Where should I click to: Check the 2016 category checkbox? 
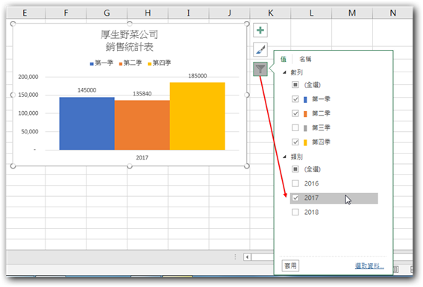coord(295,183)
